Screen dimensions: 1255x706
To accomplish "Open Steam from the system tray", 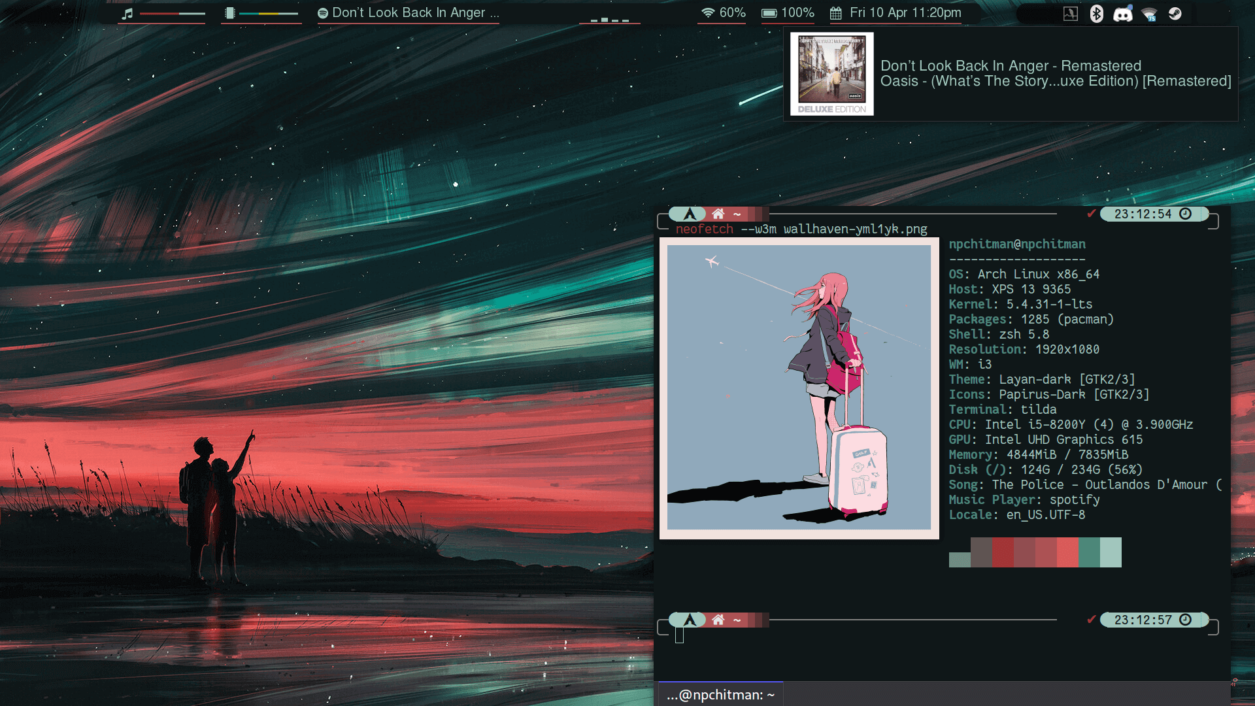I will point(1175,14).
